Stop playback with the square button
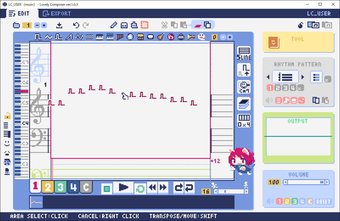The image size is (340, 221). [107, 188]
